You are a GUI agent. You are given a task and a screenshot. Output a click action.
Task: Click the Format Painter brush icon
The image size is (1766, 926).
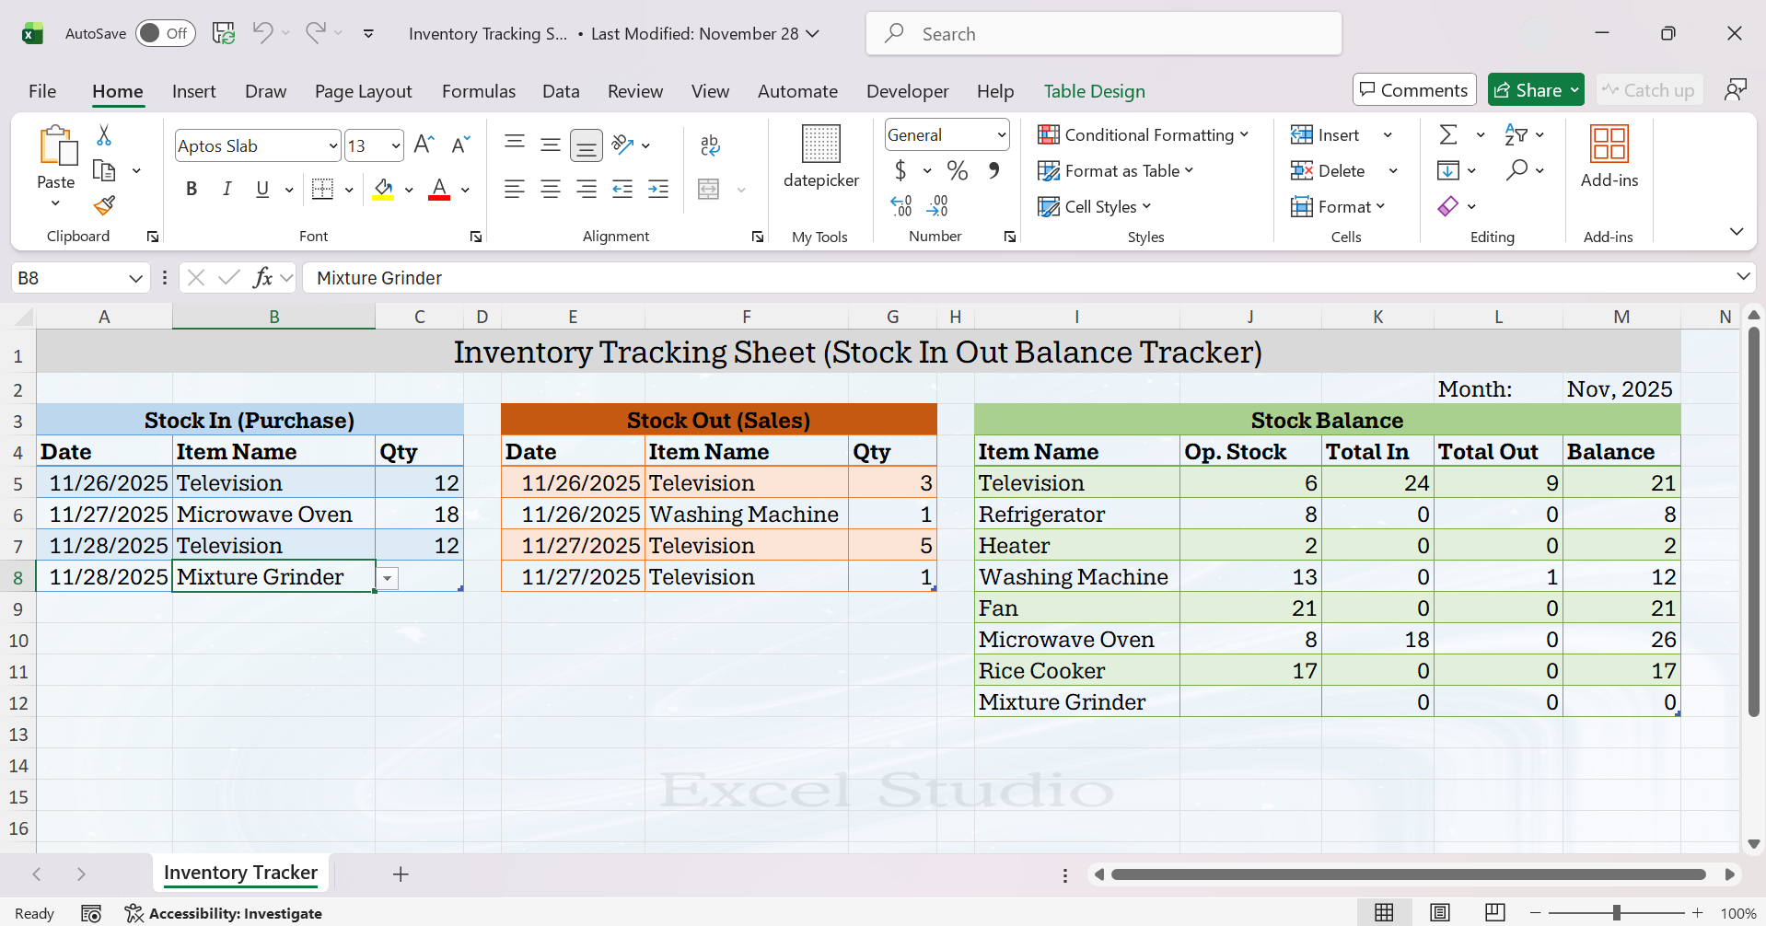pyautogui.click(x=105, y=204)
